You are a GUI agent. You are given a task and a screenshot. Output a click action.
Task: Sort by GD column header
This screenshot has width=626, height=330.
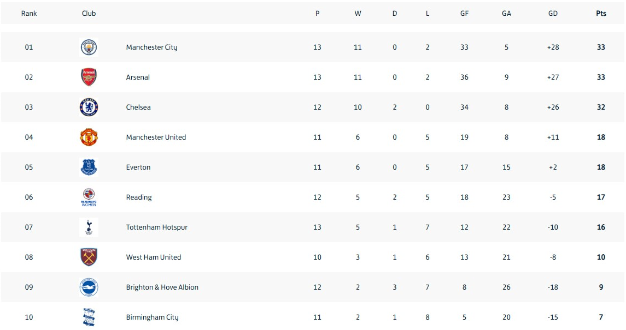(x=553, y=14)
